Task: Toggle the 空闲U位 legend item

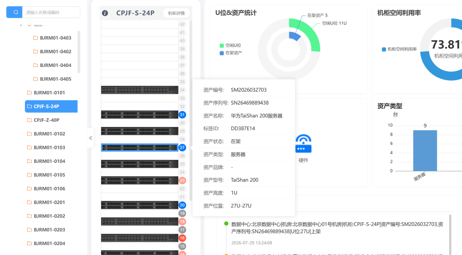Action: coord(231,45)
